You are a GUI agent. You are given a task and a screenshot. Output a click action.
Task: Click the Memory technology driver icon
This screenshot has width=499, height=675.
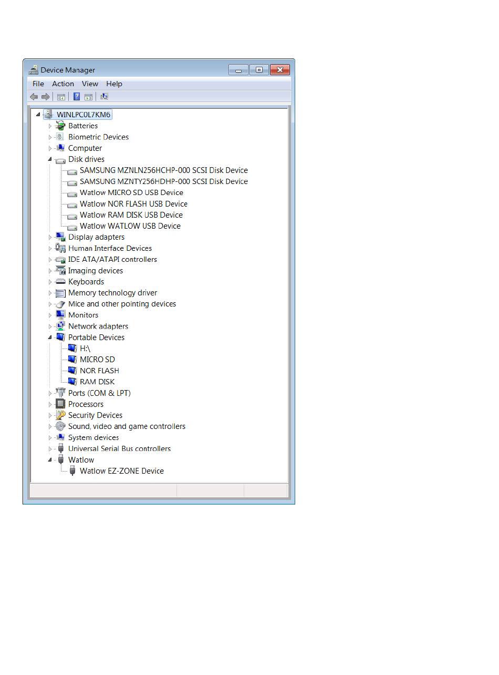(60, 293)
